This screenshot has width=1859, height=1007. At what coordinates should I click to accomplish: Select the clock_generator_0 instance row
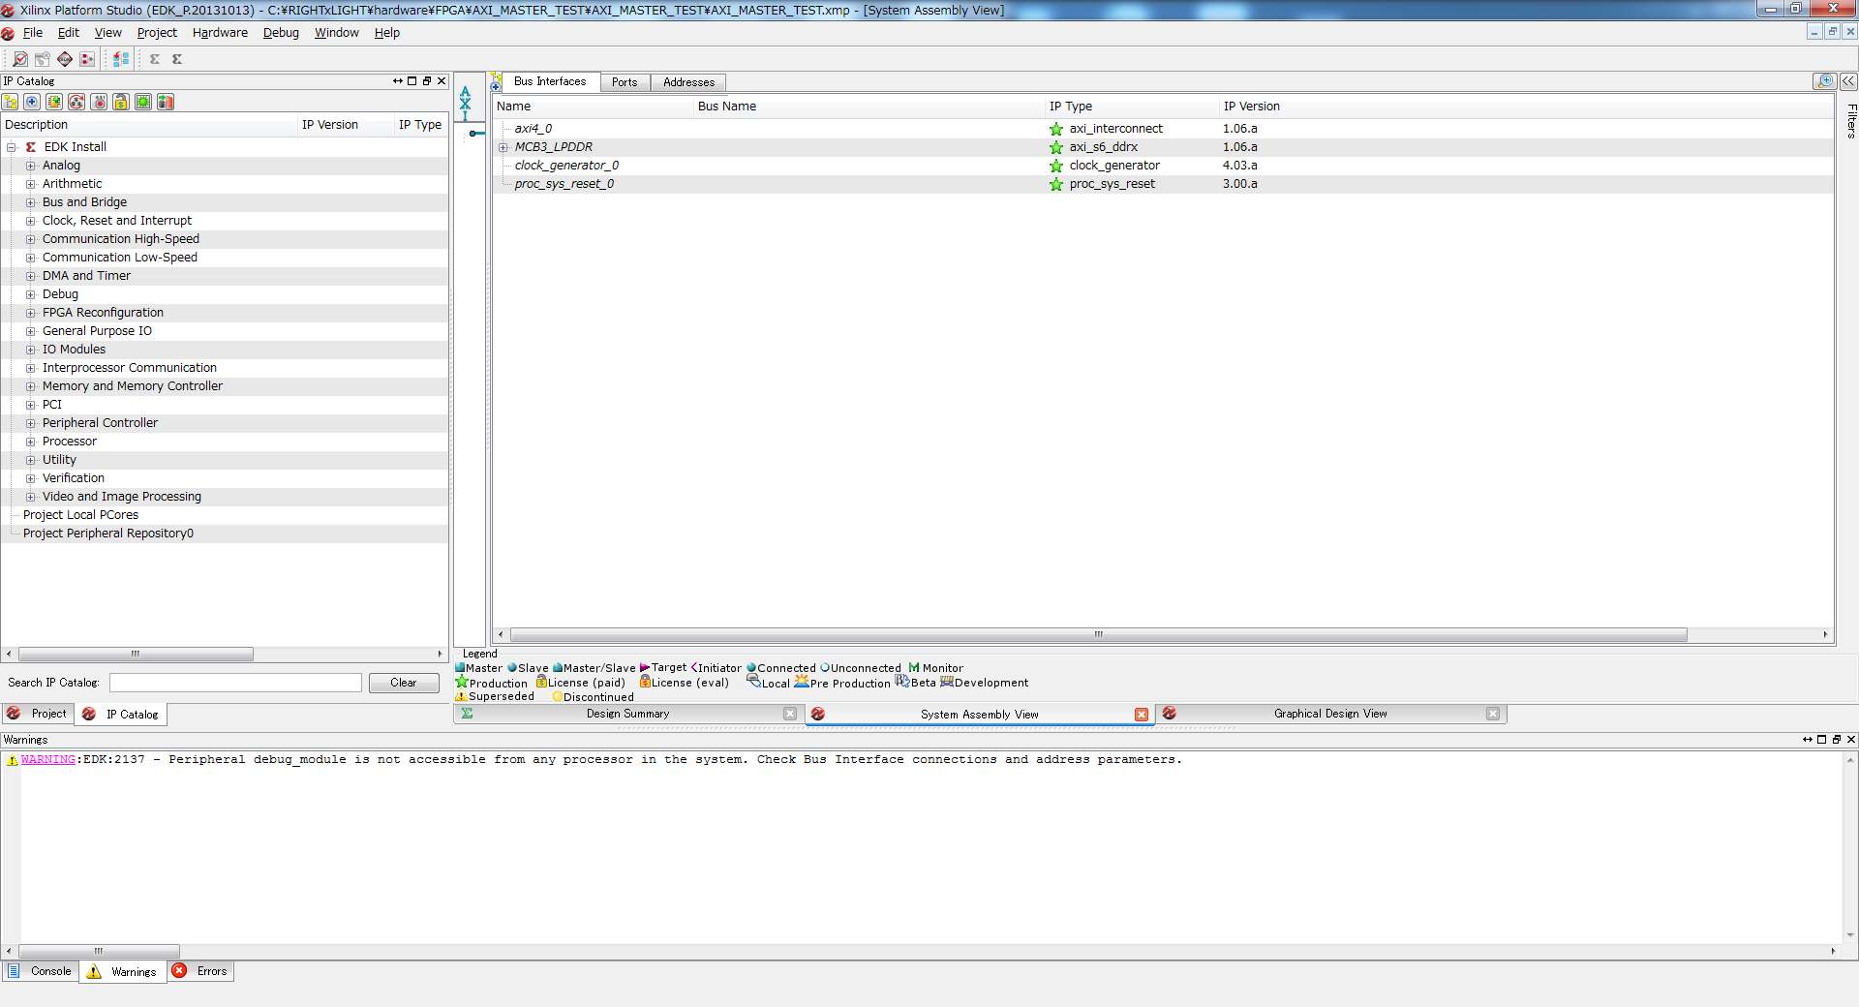(1163, 166)
